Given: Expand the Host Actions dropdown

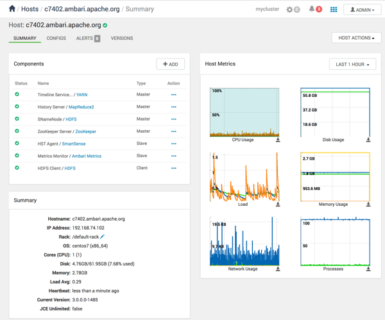Looking at the screenshot, I should coord(356,38).
